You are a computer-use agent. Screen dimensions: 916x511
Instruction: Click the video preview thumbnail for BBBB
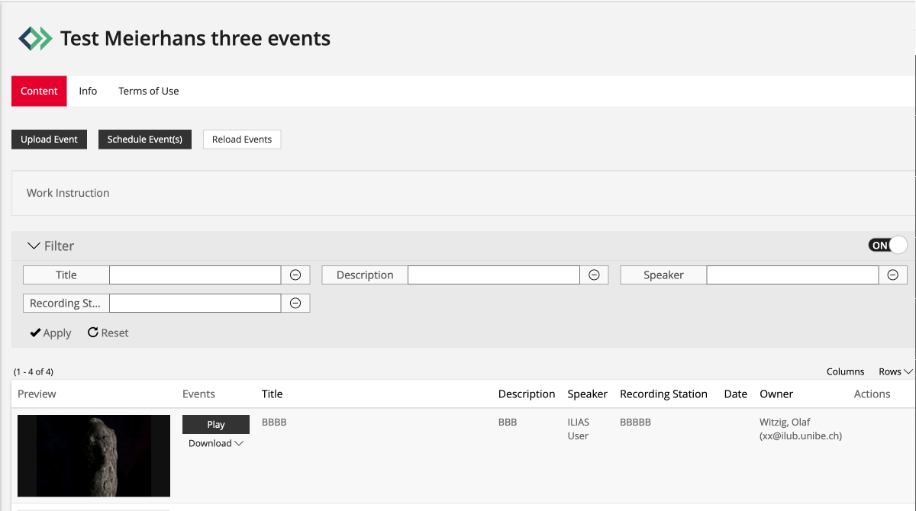pos(93,455)
